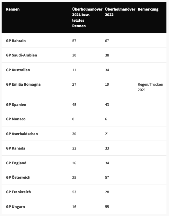Click the 55 value in Ungarn row
Image resolution: width=169 pixels, height=216 pixels.
[107, 207]
